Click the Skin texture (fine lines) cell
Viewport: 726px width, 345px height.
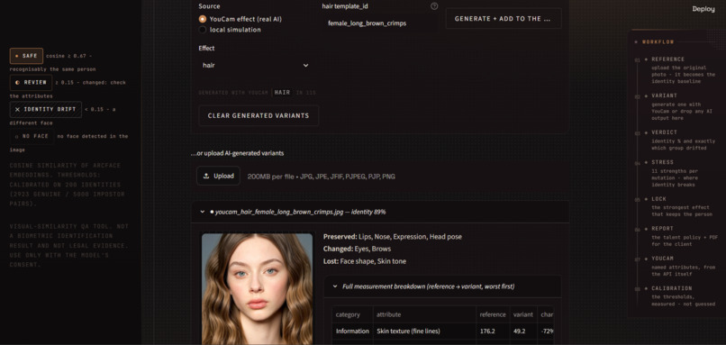coord(424,331)
